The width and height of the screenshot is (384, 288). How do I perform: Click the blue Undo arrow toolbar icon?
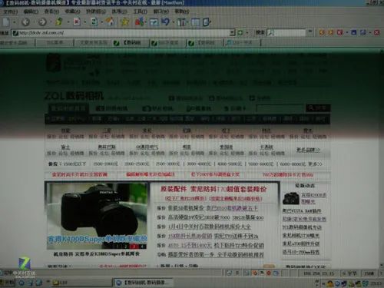pyautogui.click(x=166, y=22)
